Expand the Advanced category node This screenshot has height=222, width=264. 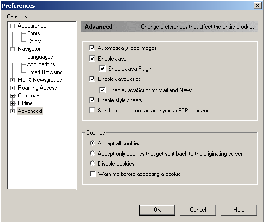click(12, 111)
